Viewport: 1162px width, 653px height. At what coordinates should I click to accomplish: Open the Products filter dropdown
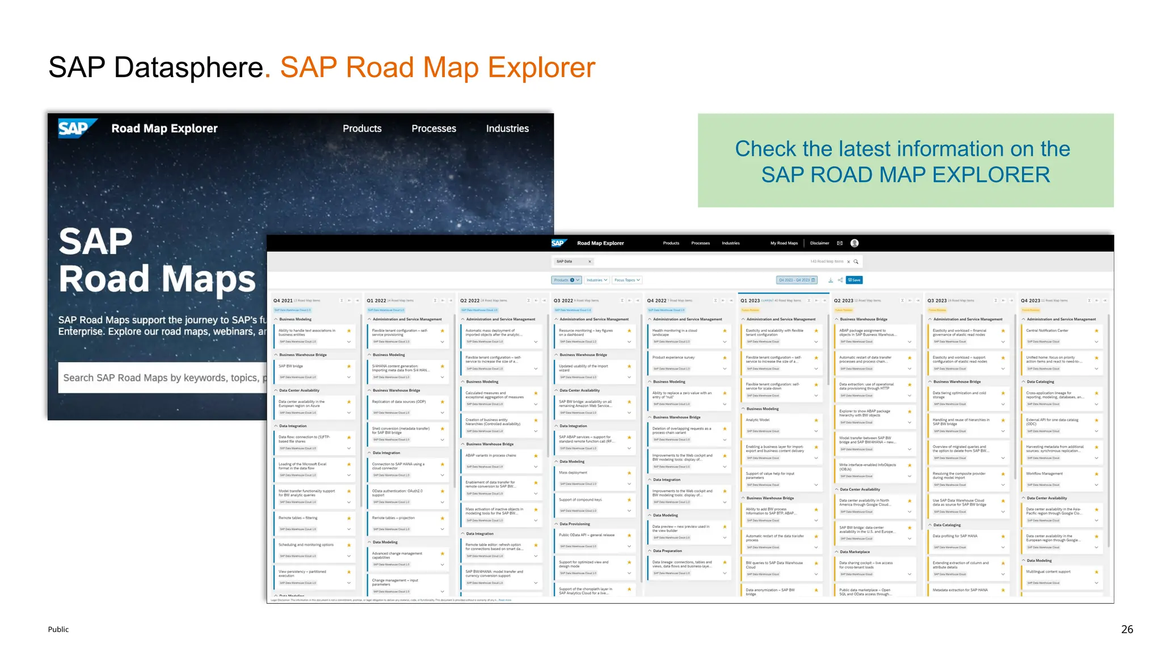[x=567, y=280]
